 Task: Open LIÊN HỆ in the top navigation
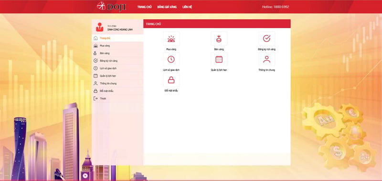click(x=187, y=7)
